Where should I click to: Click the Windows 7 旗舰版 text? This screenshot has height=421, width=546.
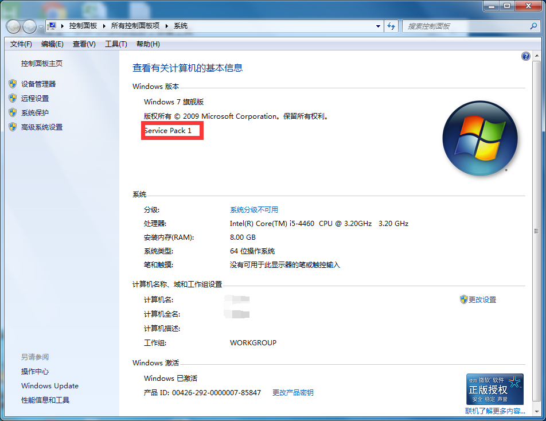click(x=174, y=102)
